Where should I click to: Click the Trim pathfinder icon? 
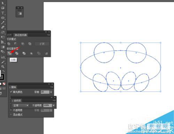(17, 53)
